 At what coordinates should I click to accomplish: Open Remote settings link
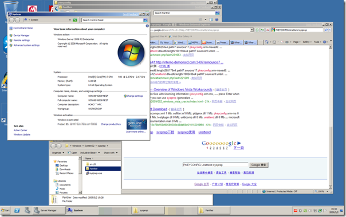21,40
